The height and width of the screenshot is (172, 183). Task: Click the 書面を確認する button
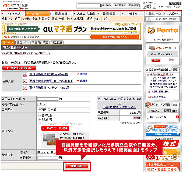(x=19, y=68)
